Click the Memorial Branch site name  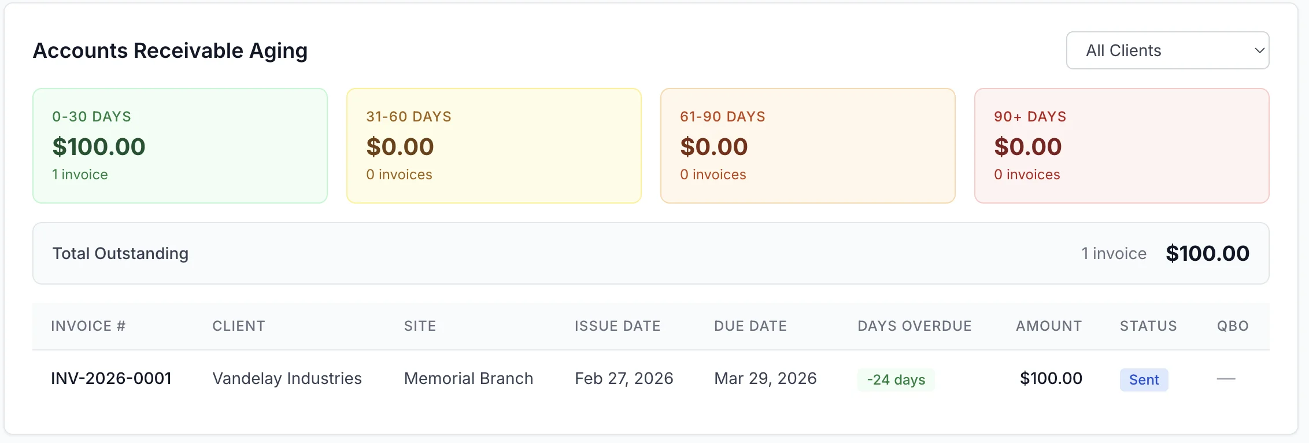(468, 378)
